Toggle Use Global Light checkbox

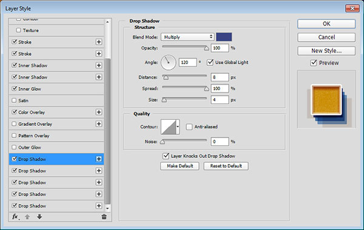coord(210,62)
